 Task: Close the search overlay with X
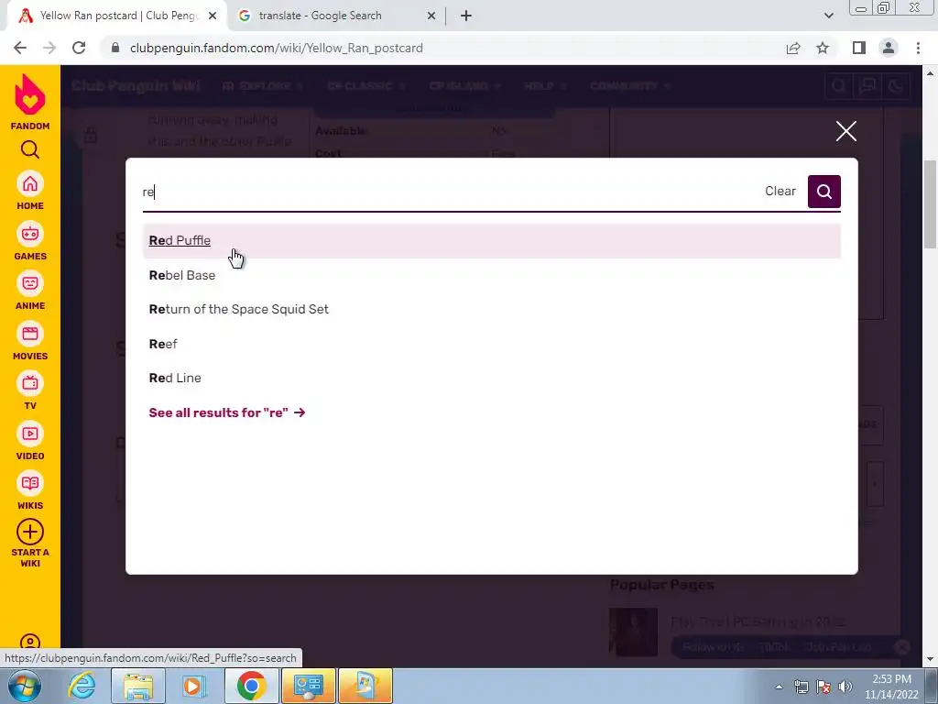click(845, 131)
